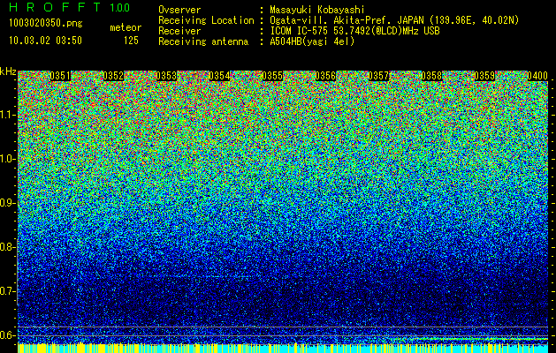Click the 0.7 frequency axis label
Viewport: 556px width, 353px height.
click(x=7, y=291)
